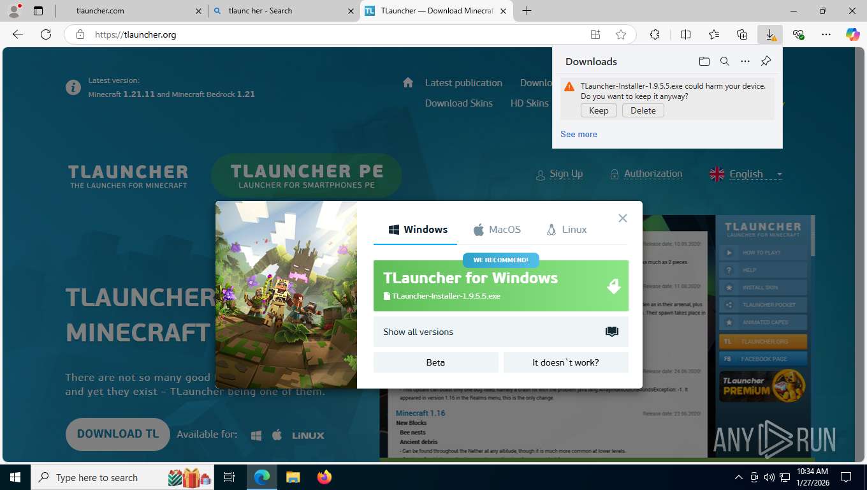Open Download Skins nav link
Screen dimensions: 867x490
(459, 103)
